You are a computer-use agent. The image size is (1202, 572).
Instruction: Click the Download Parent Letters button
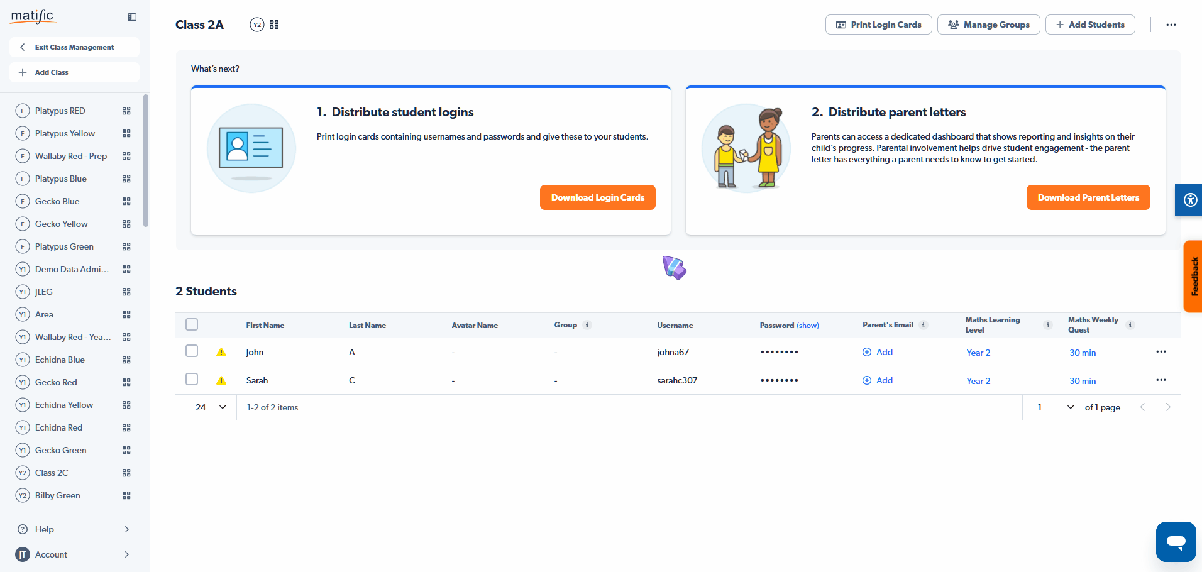(x=1088, y=197)
